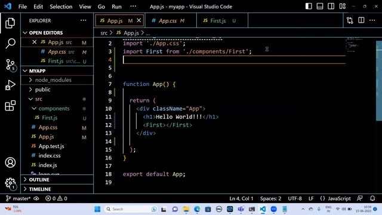382x215 pixels.
Task: Click the feedback icon in the status bar
Action: [x=360, y=198]
